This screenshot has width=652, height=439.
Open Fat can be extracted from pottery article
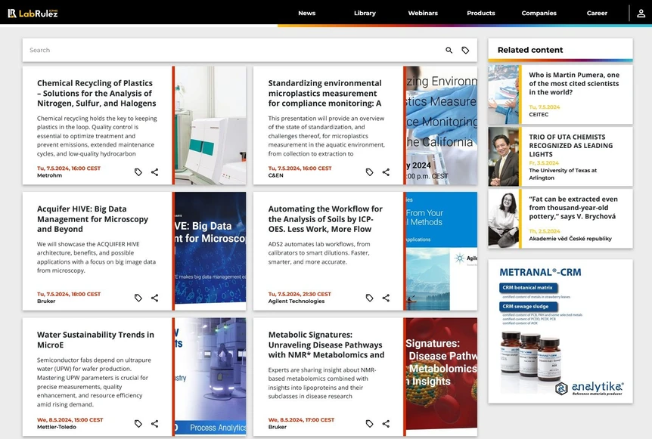(x=573, y=208)
